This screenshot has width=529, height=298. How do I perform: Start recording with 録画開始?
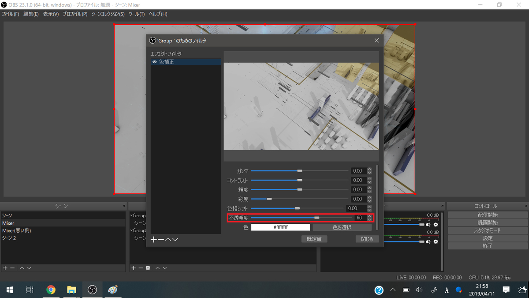pyautogui.click(x=488, y=223)
